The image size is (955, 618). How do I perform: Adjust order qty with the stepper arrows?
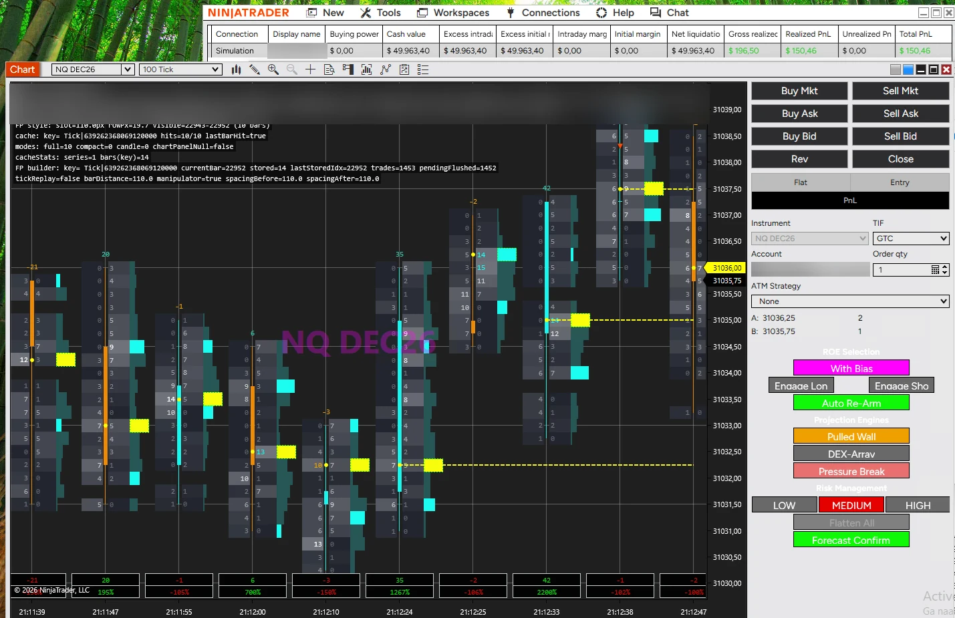coord(945,270)
